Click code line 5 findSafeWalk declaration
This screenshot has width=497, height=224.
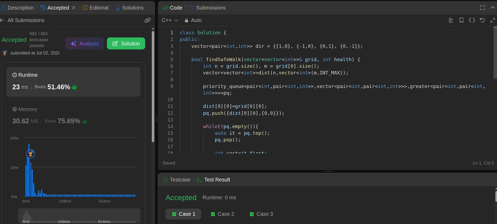(276, 59)
